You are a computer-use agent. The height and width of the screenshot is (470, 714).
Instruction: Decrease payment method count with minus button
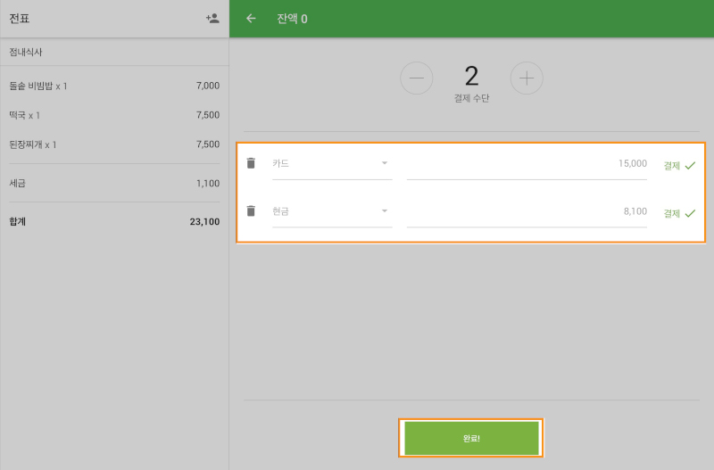[x=416, y=78]
